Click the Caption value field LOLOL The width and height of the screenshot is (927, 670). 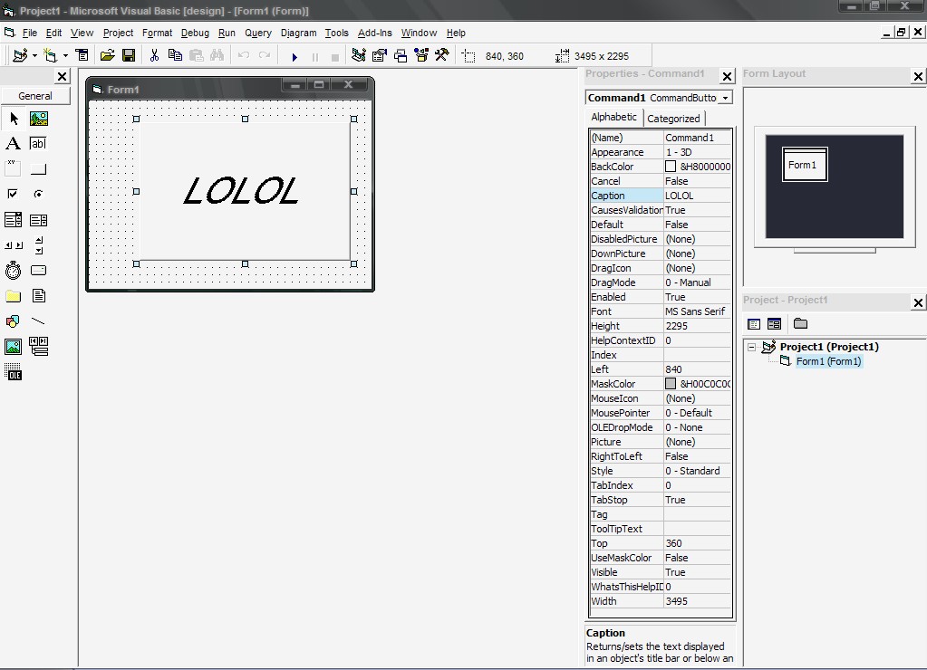[696, 196]
